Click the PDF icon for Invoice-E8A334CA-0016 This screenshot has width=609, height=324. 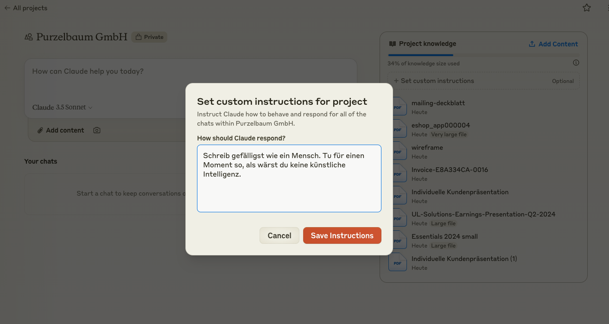(x=398, y=174)
